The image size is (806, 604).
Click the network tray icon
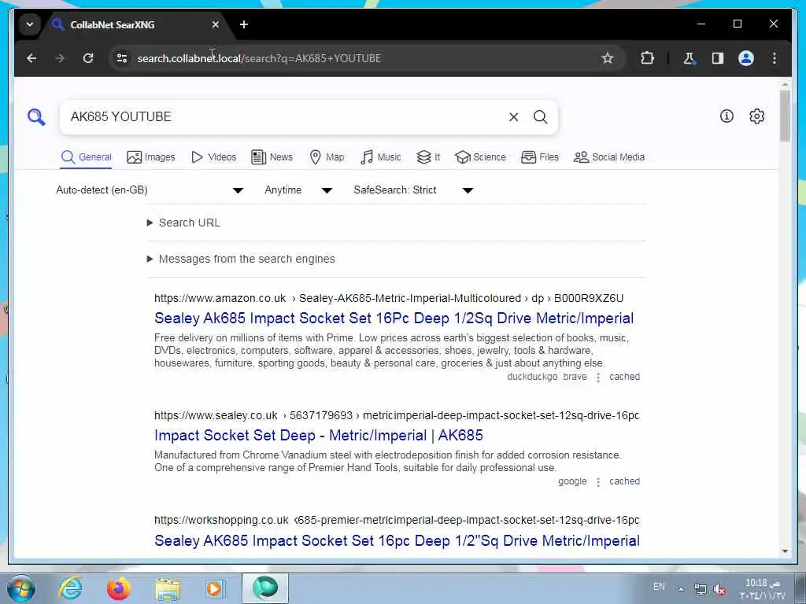tap(700, 589)
